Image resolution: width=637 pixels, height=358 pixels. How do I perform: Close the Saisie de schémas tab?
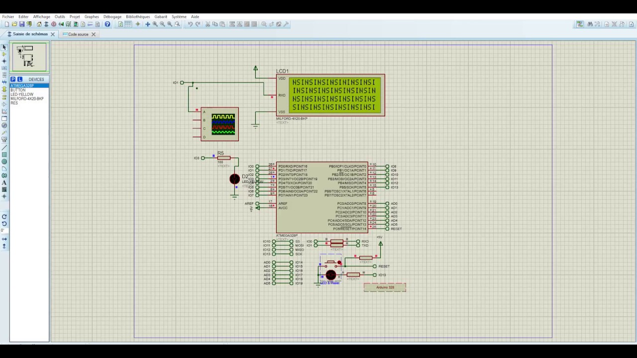click(x=52, y=34)
